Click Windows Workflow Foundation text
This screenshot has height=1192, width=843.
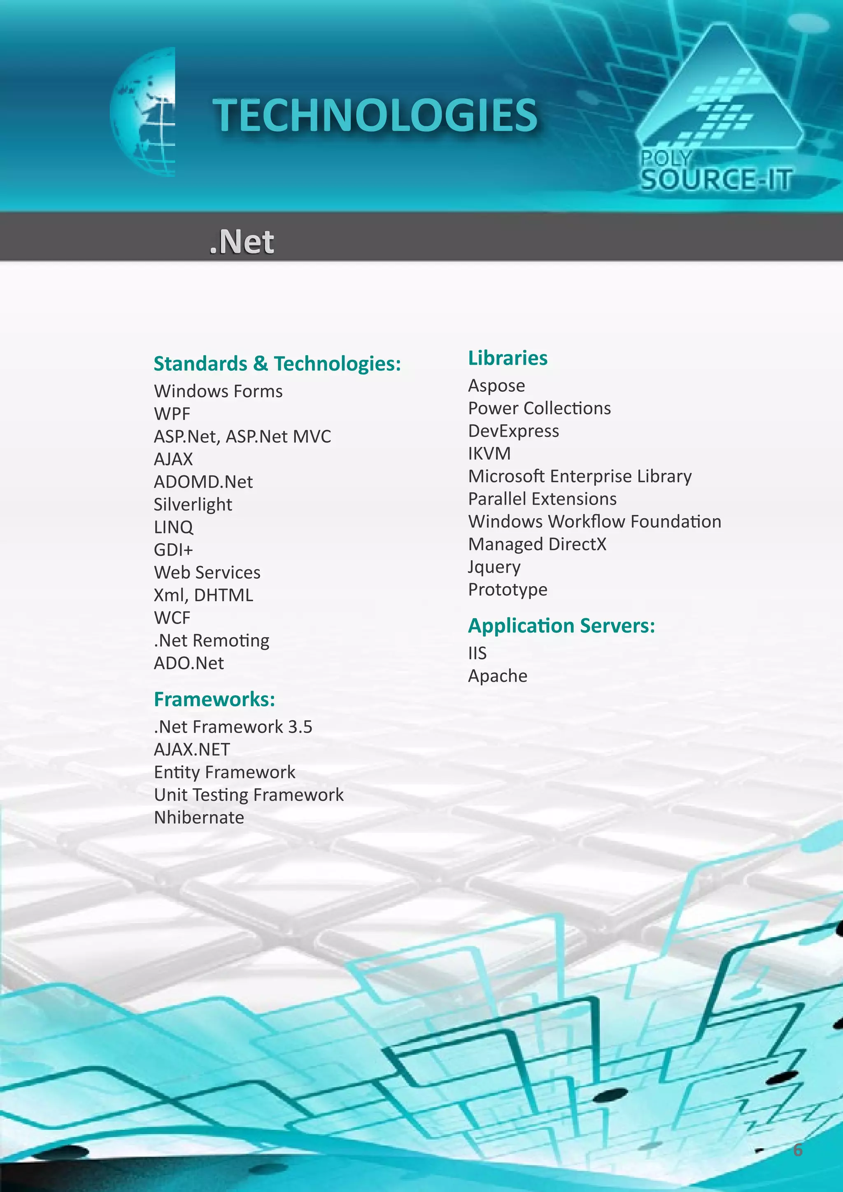tap(594, 521)
